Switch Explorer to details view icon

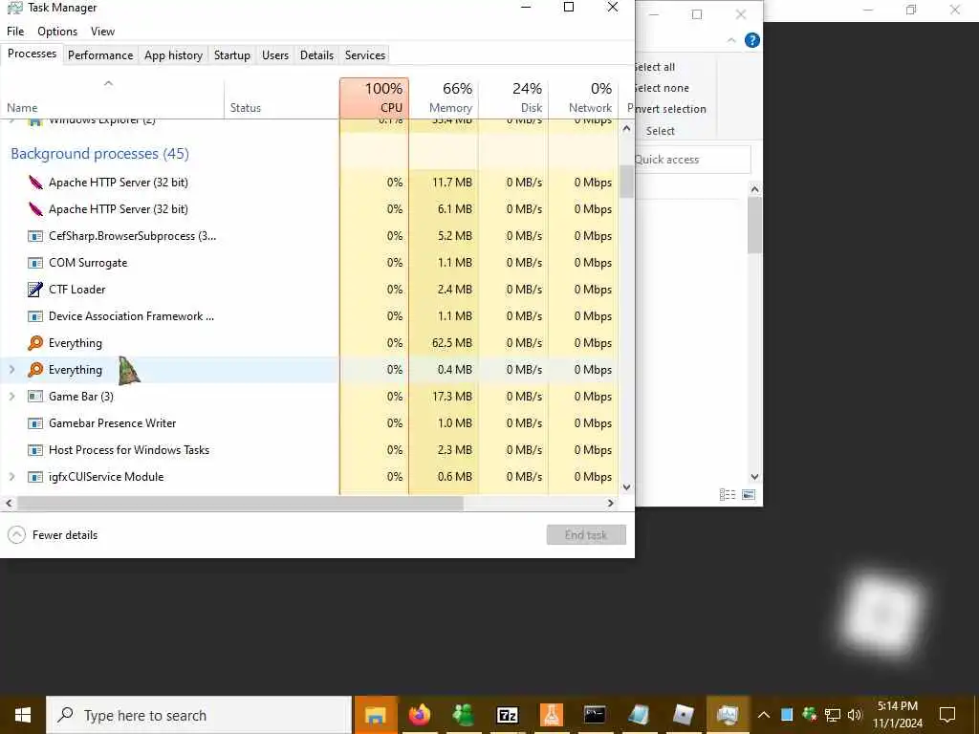728,495
